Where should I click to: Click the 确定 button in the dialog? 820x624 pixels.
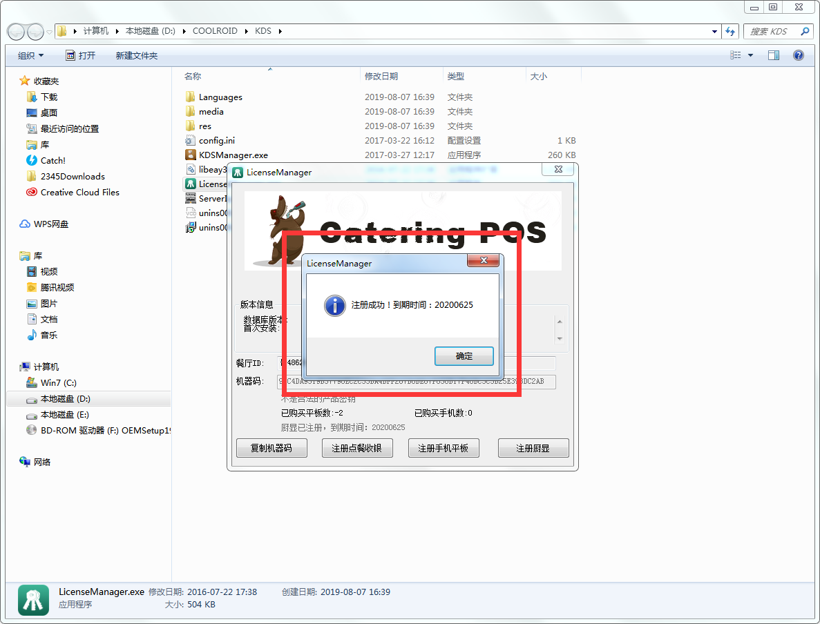coord(464,356)
